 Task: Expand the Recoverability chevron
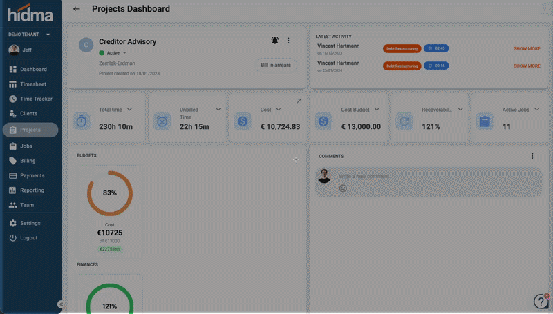[x=460, y=110]
